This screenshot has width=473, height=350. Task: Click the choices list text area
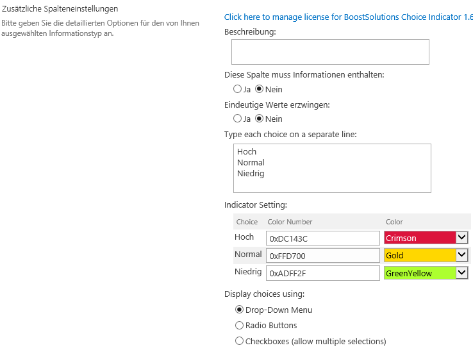pyautogui.click(x=332, y=169)
